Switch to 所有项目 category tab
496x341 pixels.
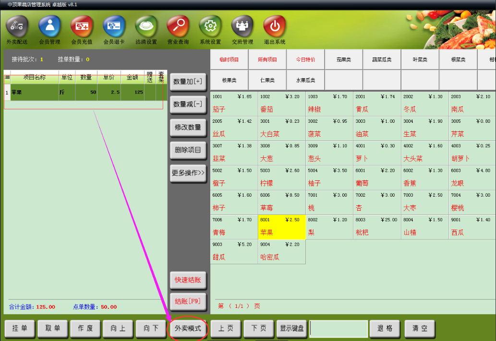tap(267, 59)
